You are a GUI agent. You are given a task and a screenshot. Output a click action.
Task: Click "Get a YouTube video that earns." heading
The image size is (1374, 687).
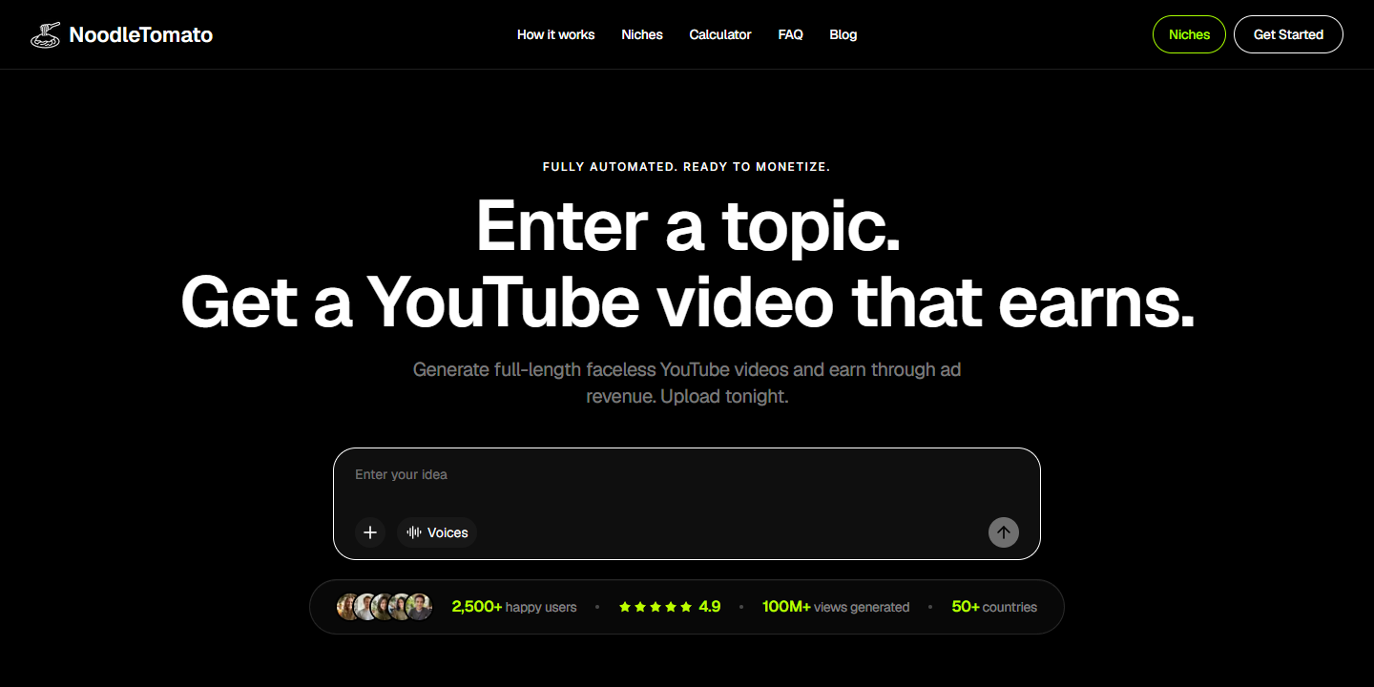(x=687, y=302)
